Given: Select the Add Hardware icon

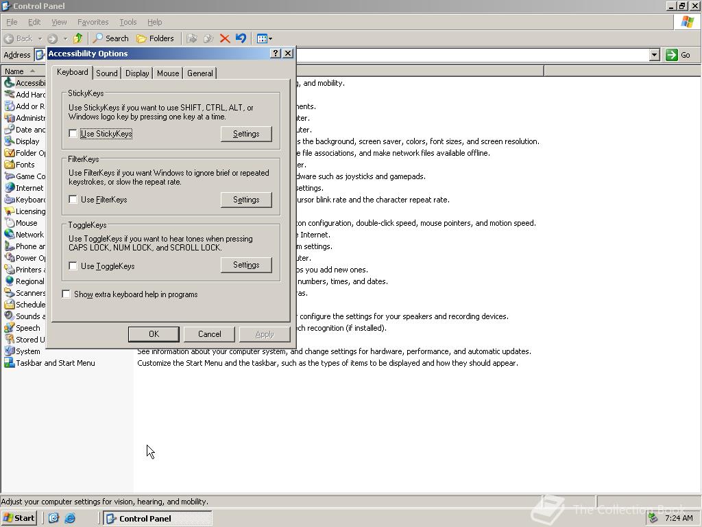Looking at the screenshot, I should pyautogui.click(x=9, y=95).
